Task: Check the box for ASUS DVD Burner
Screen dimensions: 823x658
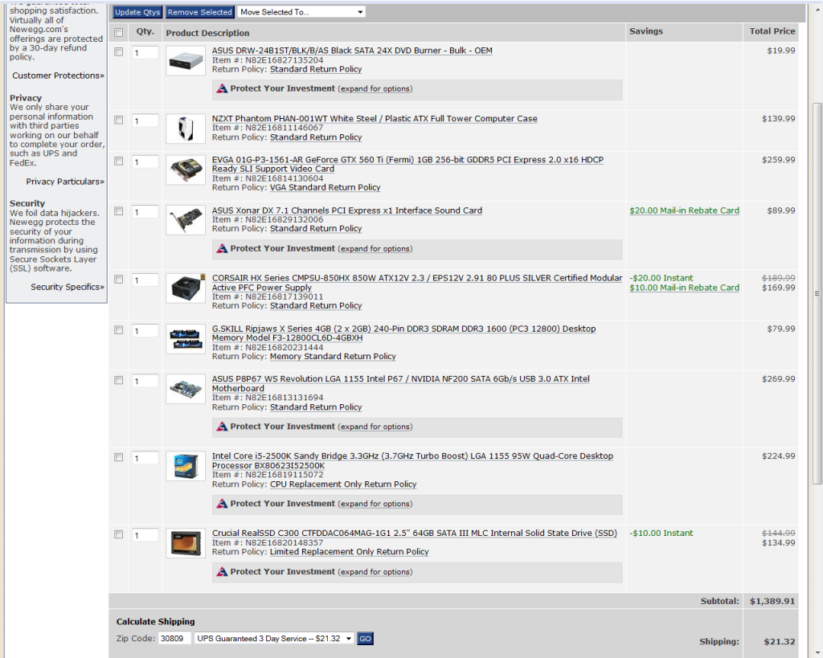Action: 119,52
